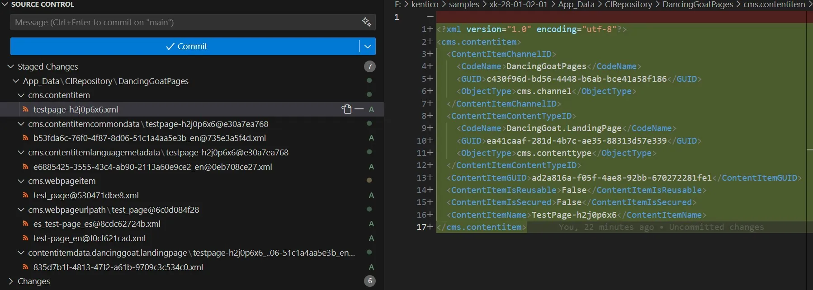Click breadcrumb segment xk-28-01-02-01
Screen dimensions: 813x290
click(518, 4)
